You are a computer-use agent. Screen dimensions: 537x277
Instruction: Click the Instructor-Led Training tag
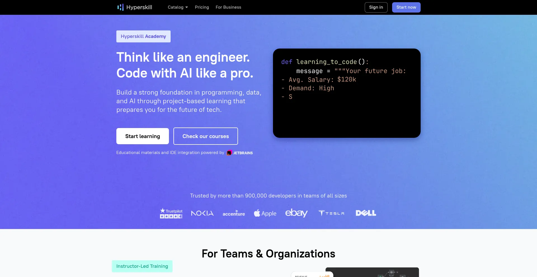coord(142,266)
